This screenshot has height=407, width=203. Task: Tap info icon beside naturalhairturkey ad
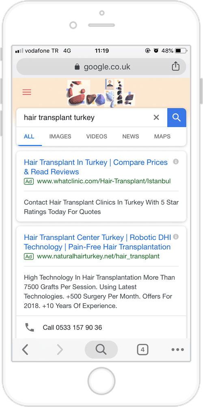(x=176, y=237)
